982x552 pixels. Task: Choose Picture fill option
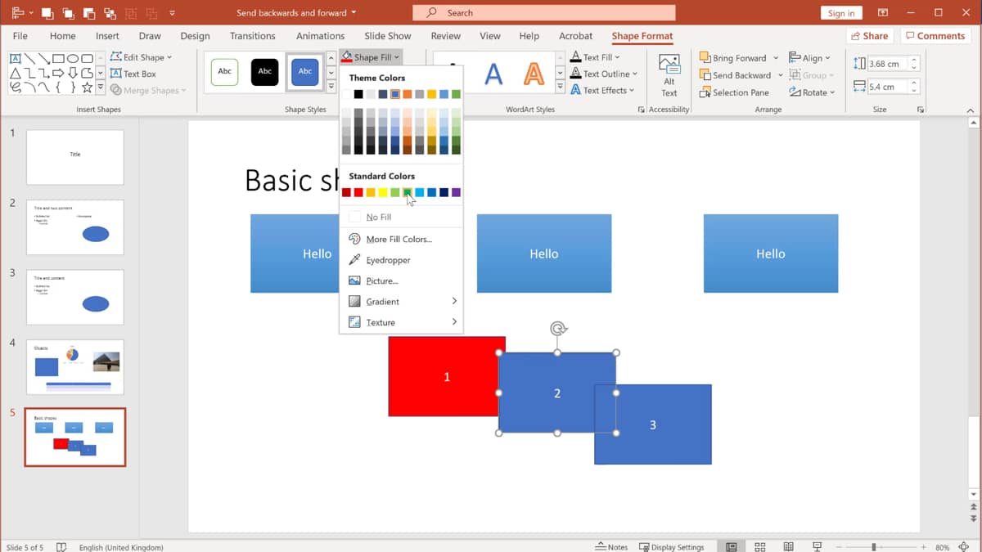(382, 280)
